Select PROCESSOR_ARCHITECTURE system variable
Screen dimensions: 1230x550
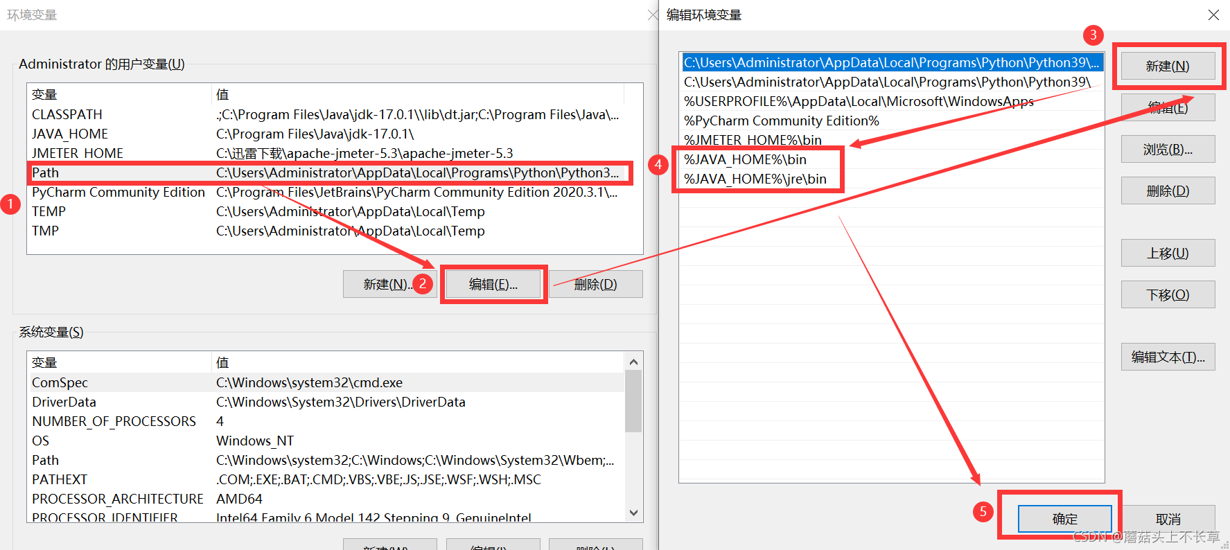click(326, 499)
